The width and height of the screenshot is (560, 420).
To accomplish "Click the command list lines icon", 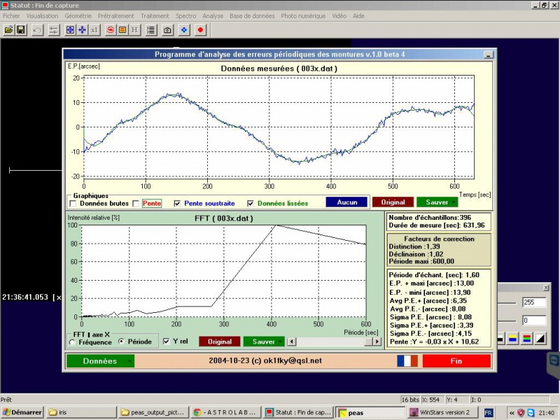I will (x=151, y=30).
